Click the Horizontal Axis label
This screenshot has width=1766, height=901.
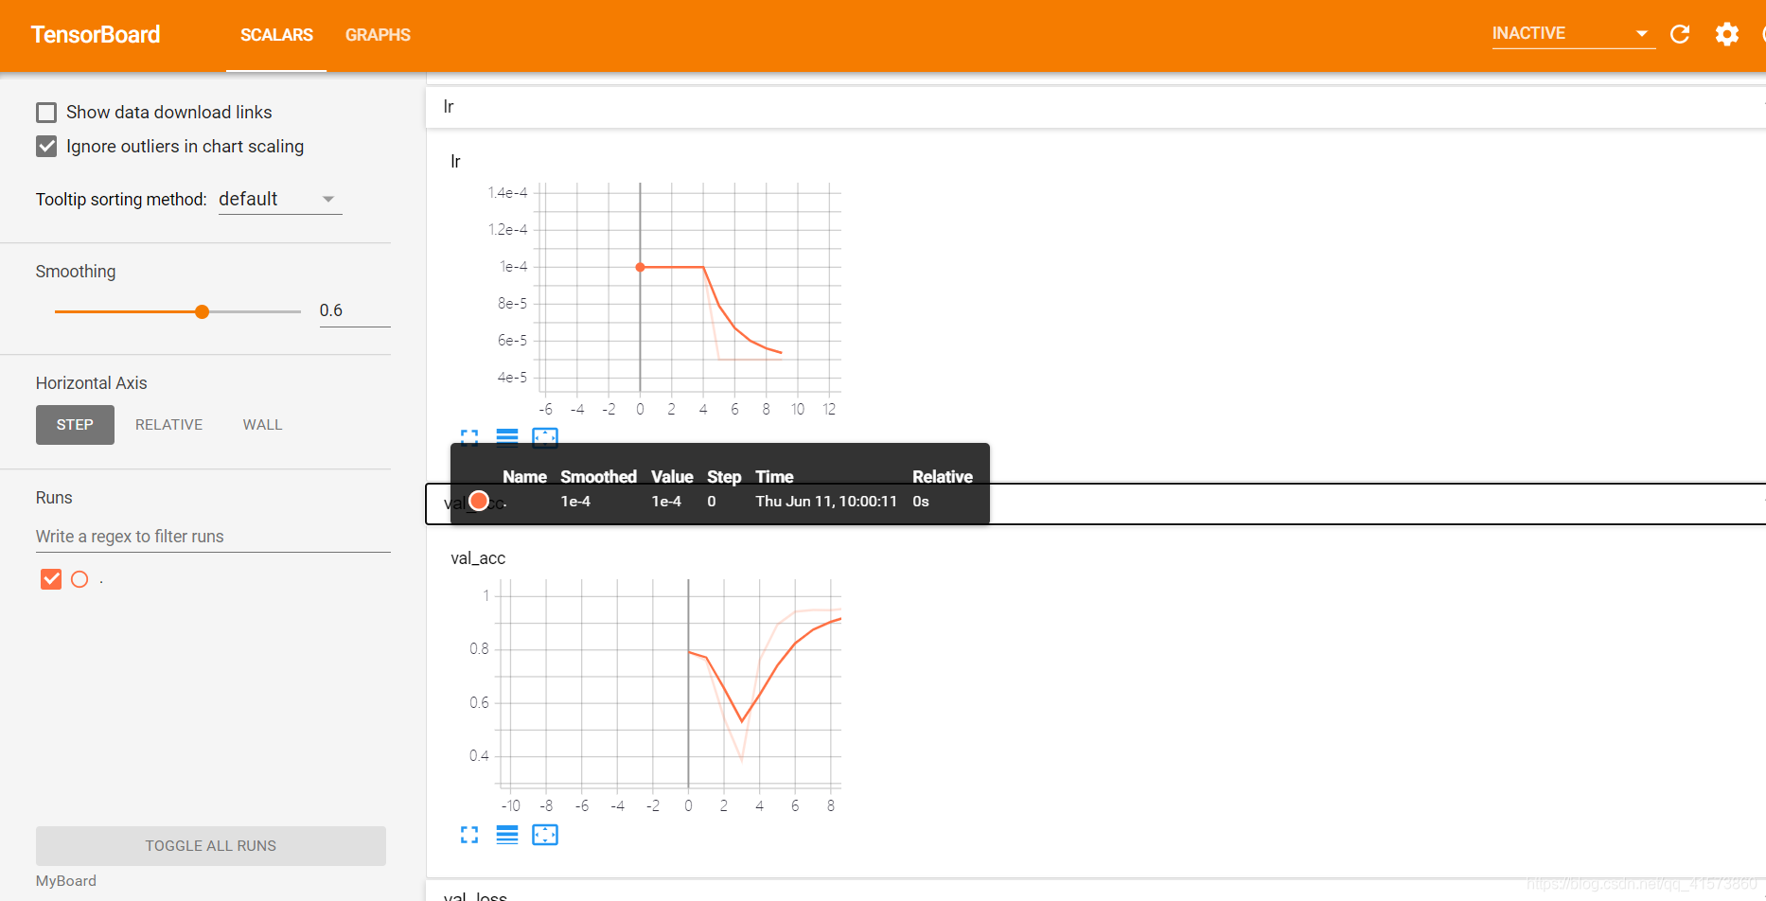pyautogui.click(x=92, y=383)
